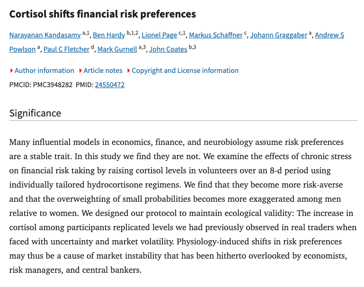Open PMID 24550472 link
Screen dimensions: 364x287
(109, 85)
